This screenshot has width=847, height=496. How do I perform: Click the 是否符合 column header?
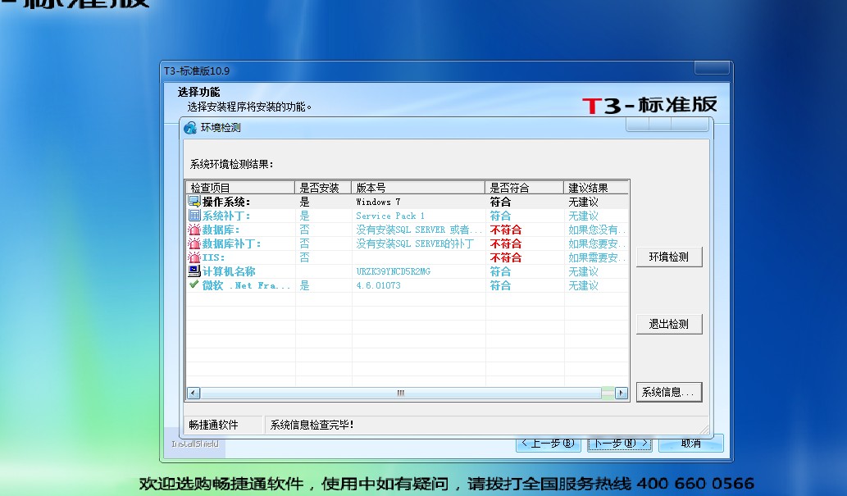[x=524, y=188]
